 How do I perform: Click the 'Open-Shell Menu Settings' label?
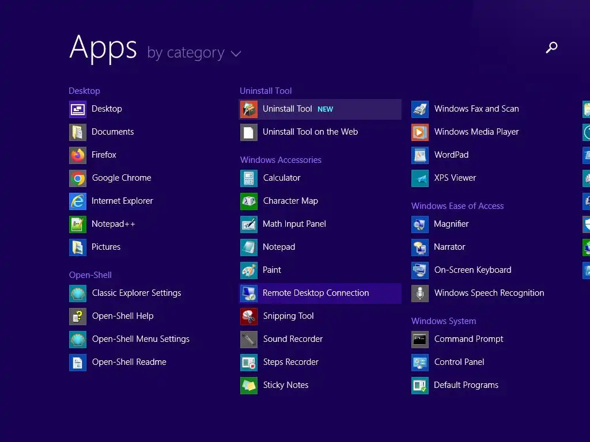point(141,339)
